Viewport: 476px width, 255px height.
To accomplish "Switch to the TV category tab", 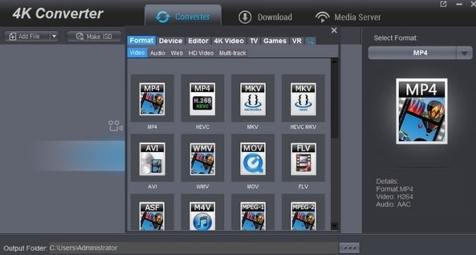I will 254,41.
